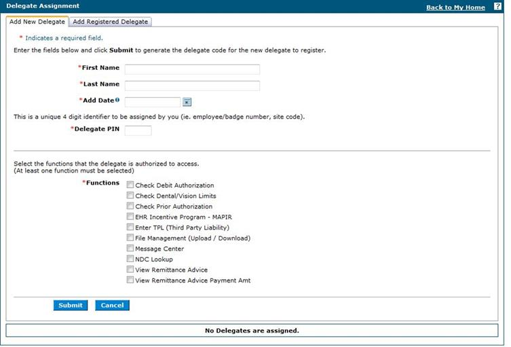
Task: Submit the new delegate form
Action: point(71,306)
